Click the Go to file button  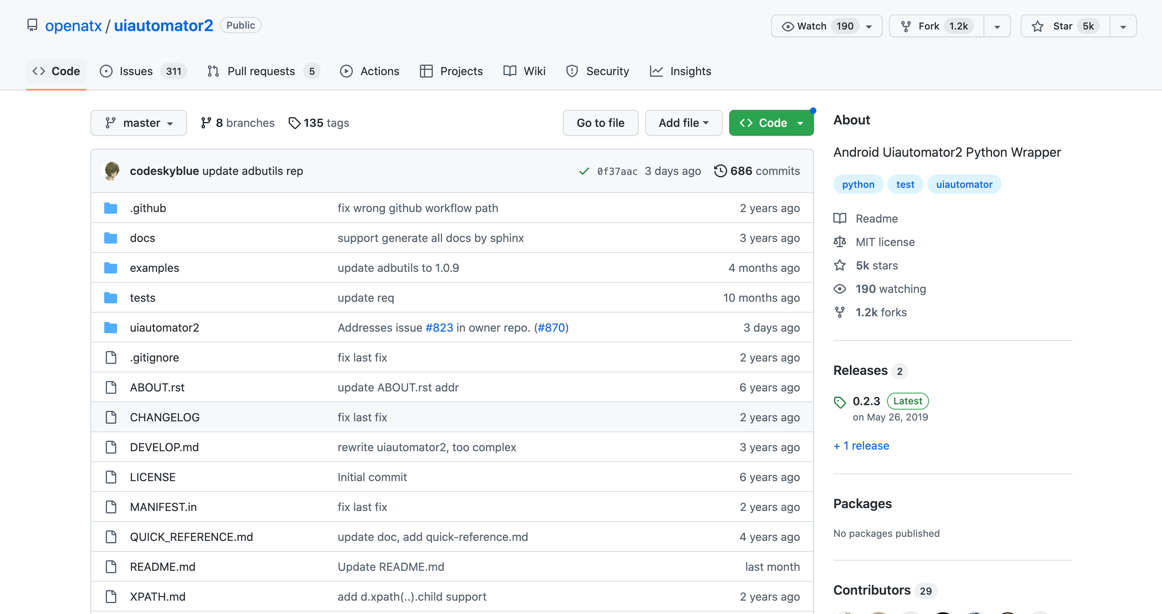(600, 123)
